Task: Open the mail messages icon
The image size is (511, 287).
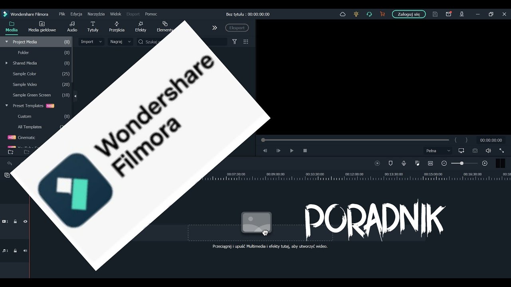Action: click(x=448, y=14)
